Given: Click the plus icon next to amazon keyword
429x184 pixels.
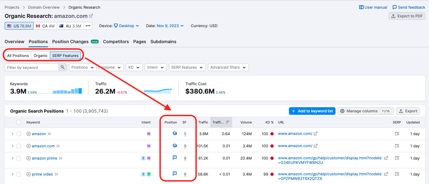Looking at the screenshot, I should tap(28, 134).
